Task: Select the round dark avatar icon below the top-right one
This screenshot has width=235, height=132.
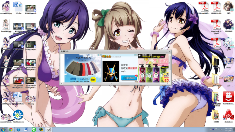Action: pos(228,26)
